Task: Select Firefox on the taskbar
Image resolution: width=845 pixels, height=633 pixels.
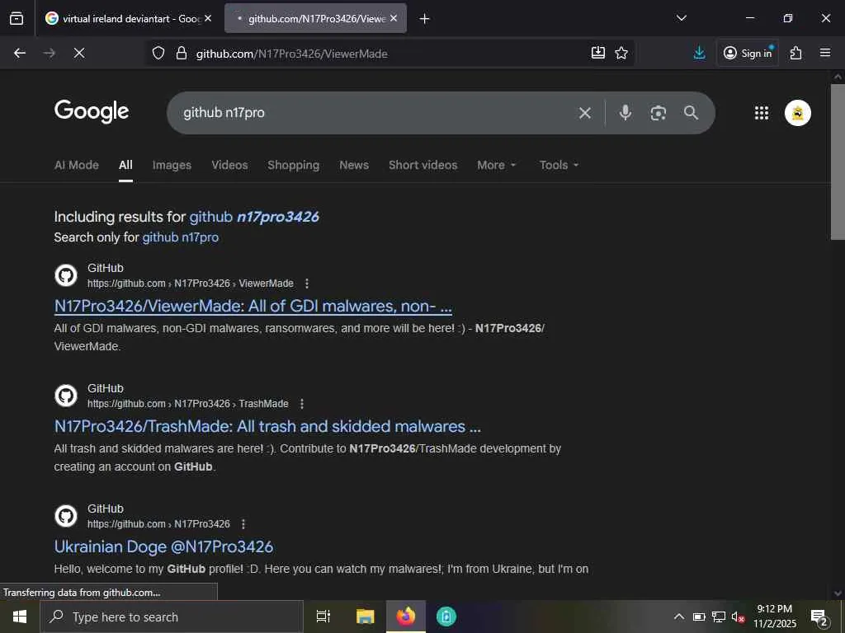Action: pos(406,617)
